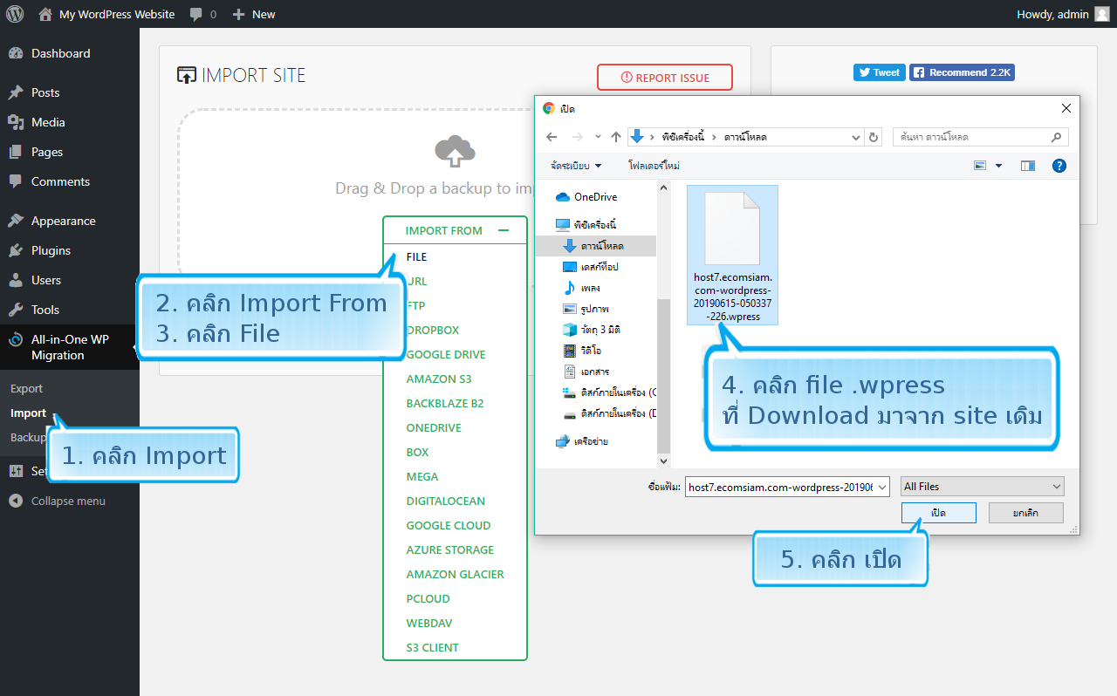Select All-in-One WP Migration menu
The width and height of the screenshot is (1117, 696).
point(70,347)
